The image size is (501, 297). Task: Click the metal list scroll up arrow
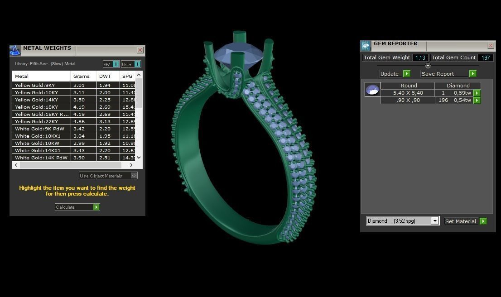(x=139, y=75)
